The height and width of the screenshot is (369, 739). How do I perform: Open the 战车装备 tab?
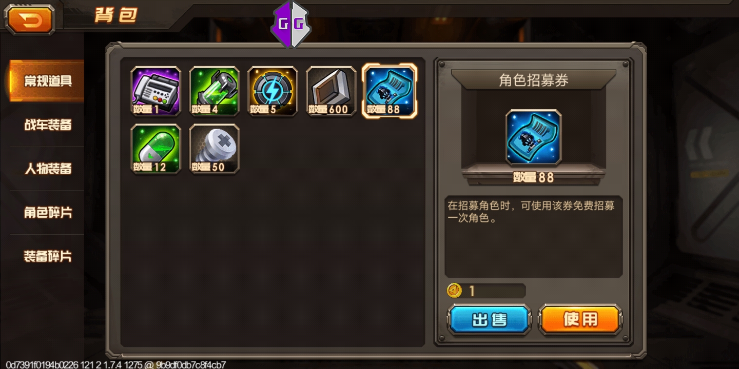pos(47,125)
